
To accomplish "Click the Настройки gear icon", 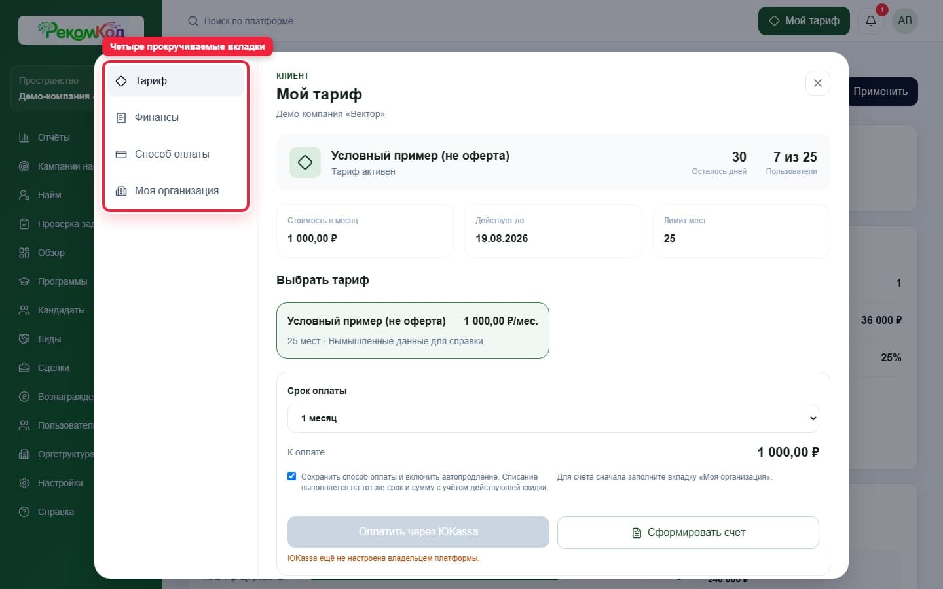I will (x=24, y=483).
